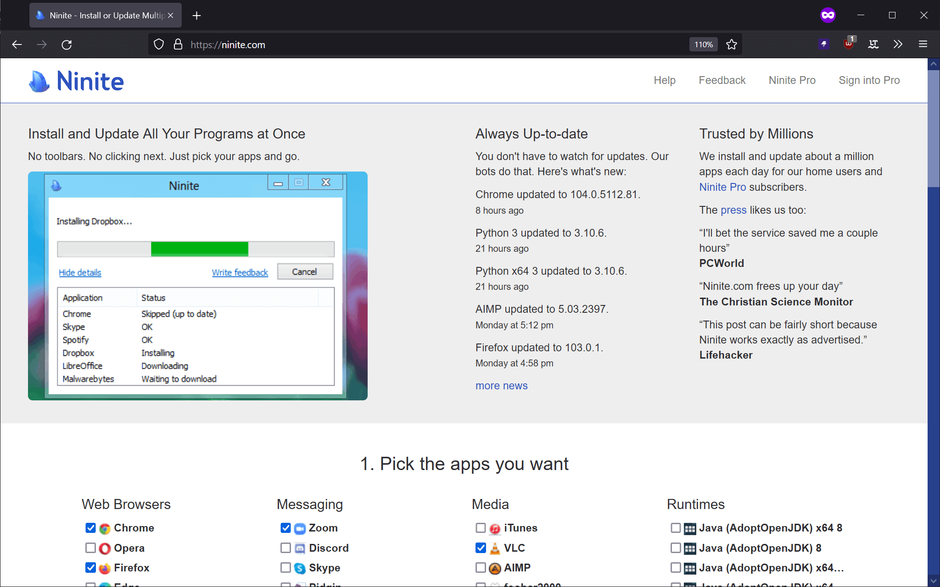Image resolution: width=940 pixels, height=587 pixels.
Task: Click the Discord app icon
Action: [x=300, y=548]
